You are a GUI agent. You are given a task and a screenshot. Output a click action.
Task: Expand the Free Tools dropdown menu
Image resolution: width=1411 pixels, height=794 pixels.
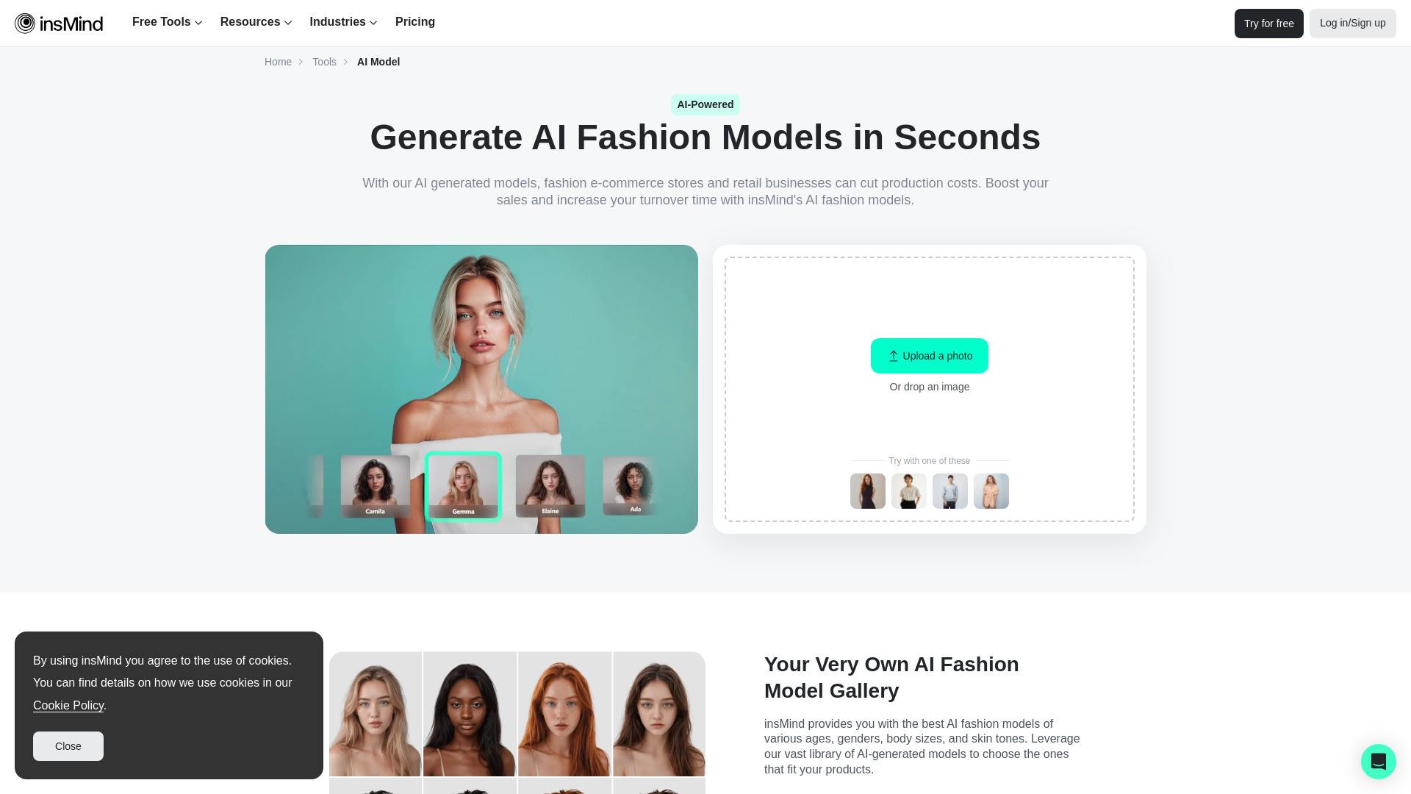[168, 21]
